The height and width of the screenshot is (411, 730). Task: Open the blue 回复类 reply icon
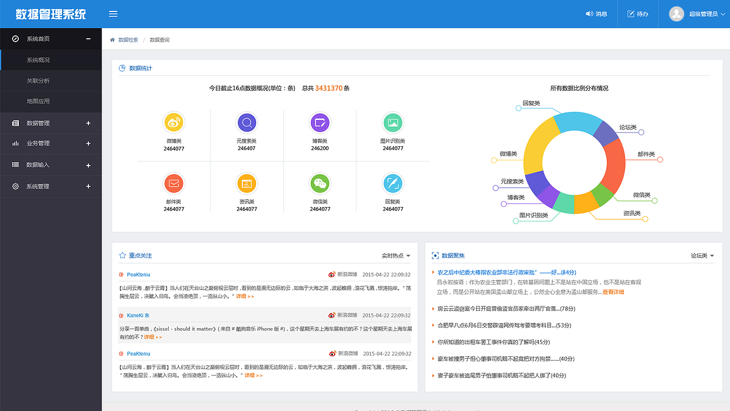[393, 183]
